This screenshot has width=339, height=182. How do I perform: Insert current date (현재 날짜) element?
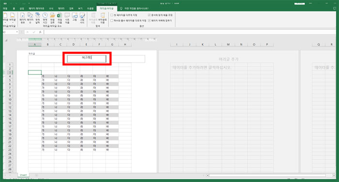coord(38,18)
